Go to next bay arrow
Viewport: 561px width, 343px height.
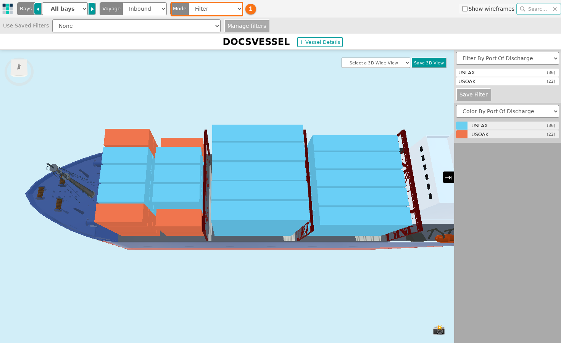point(92,9)
